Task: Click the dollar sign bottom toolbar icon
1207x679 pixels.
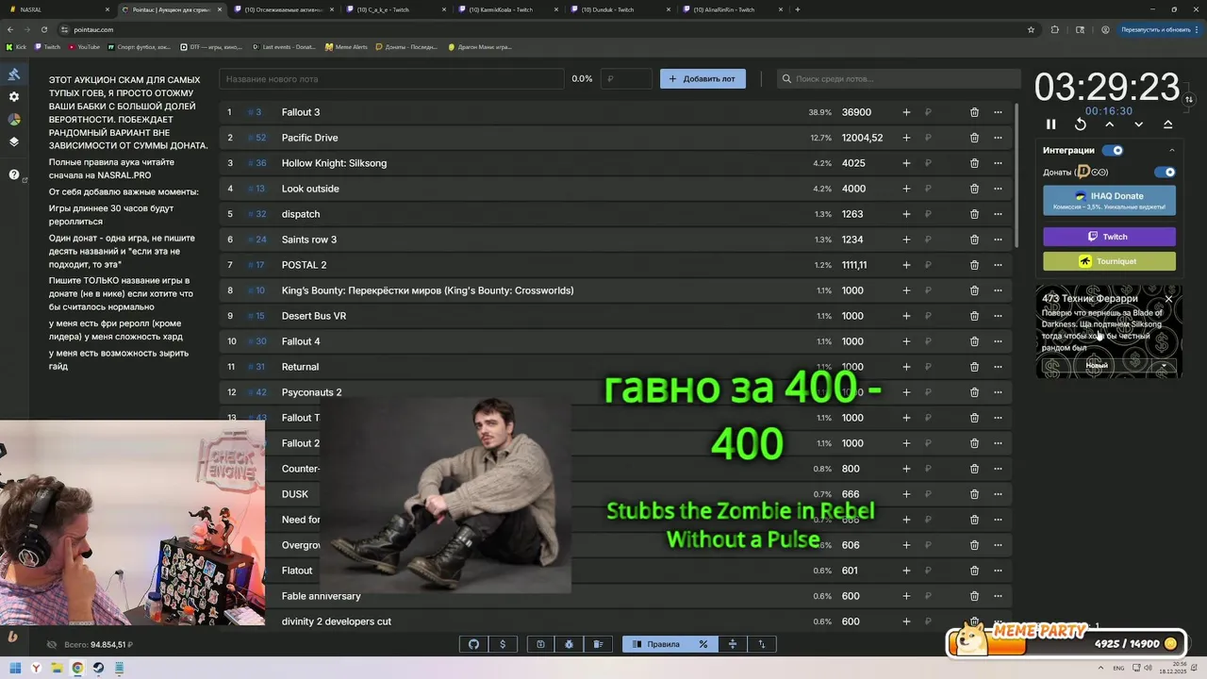Action: [x=503, y=644]
